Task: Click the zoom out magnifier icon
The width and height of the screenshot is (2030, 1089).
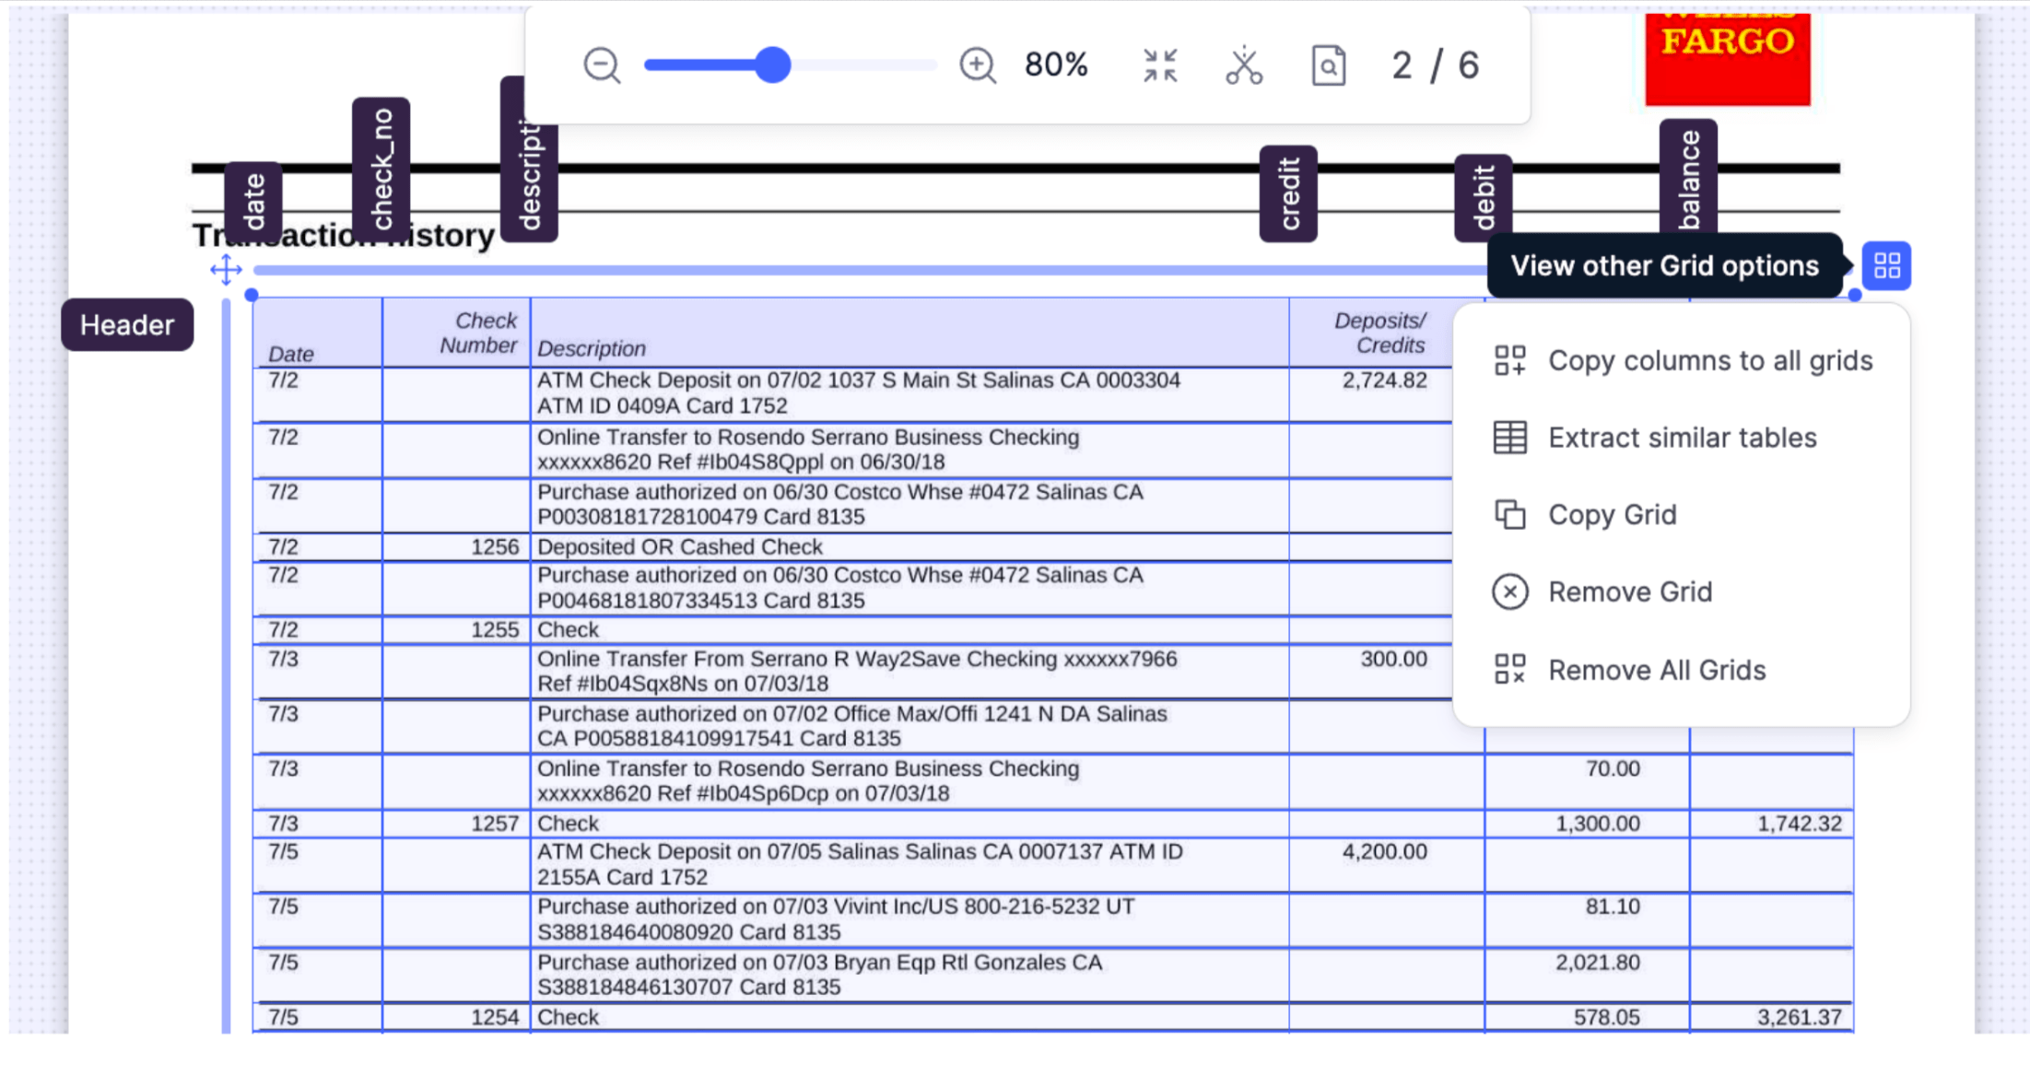Action: click(x=602, y=65)
